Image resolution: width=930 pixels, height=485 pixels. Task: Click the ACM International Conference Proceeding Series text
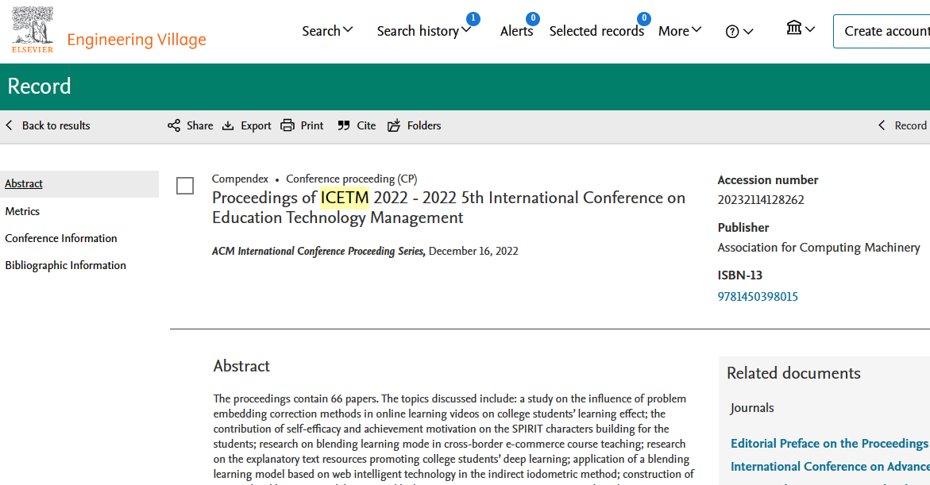tap(318, 252)
